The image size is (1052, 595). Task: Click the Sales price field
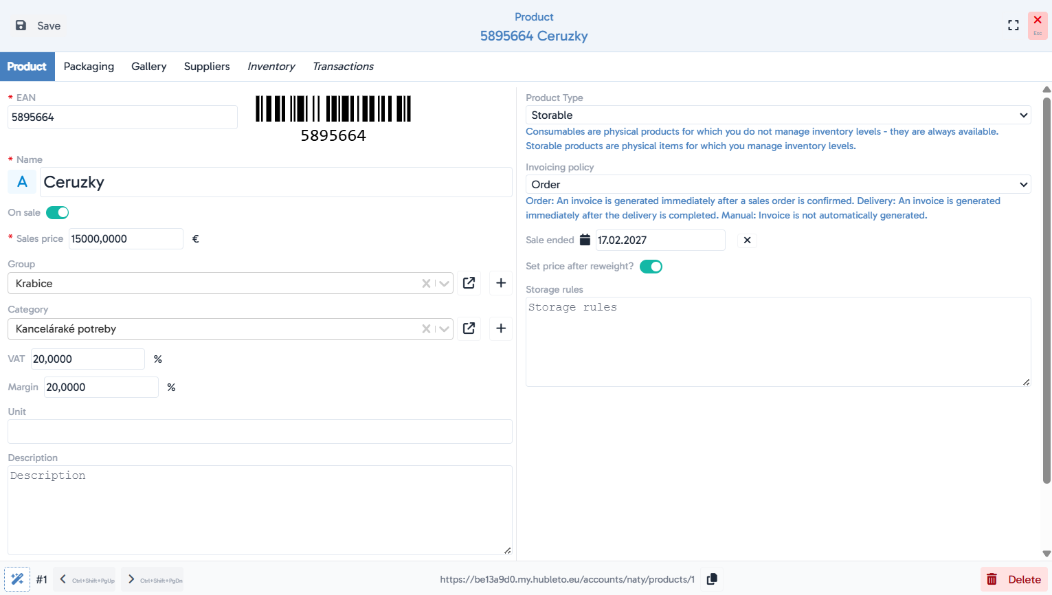pyautogui.click(x=126, y=239)
